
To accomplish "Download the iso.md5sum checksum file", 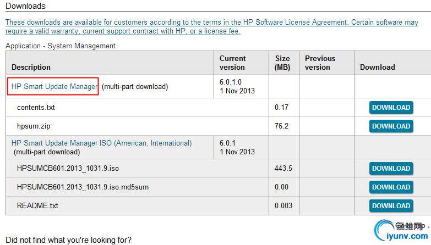I will 391,187.
